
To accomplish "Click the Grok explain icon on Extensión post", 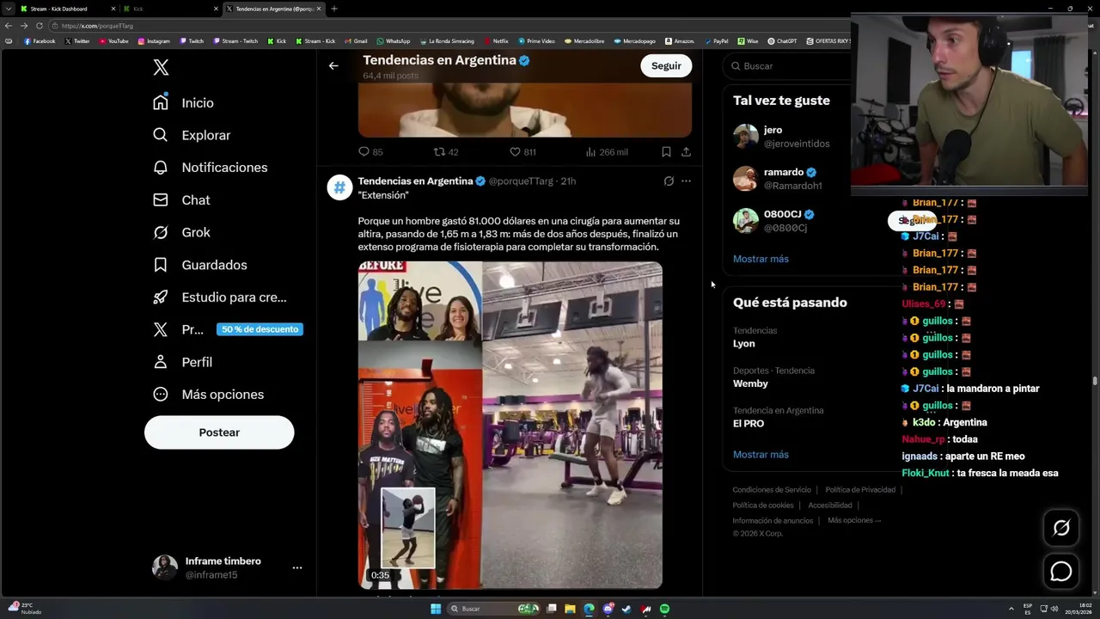I will (669, 181).
